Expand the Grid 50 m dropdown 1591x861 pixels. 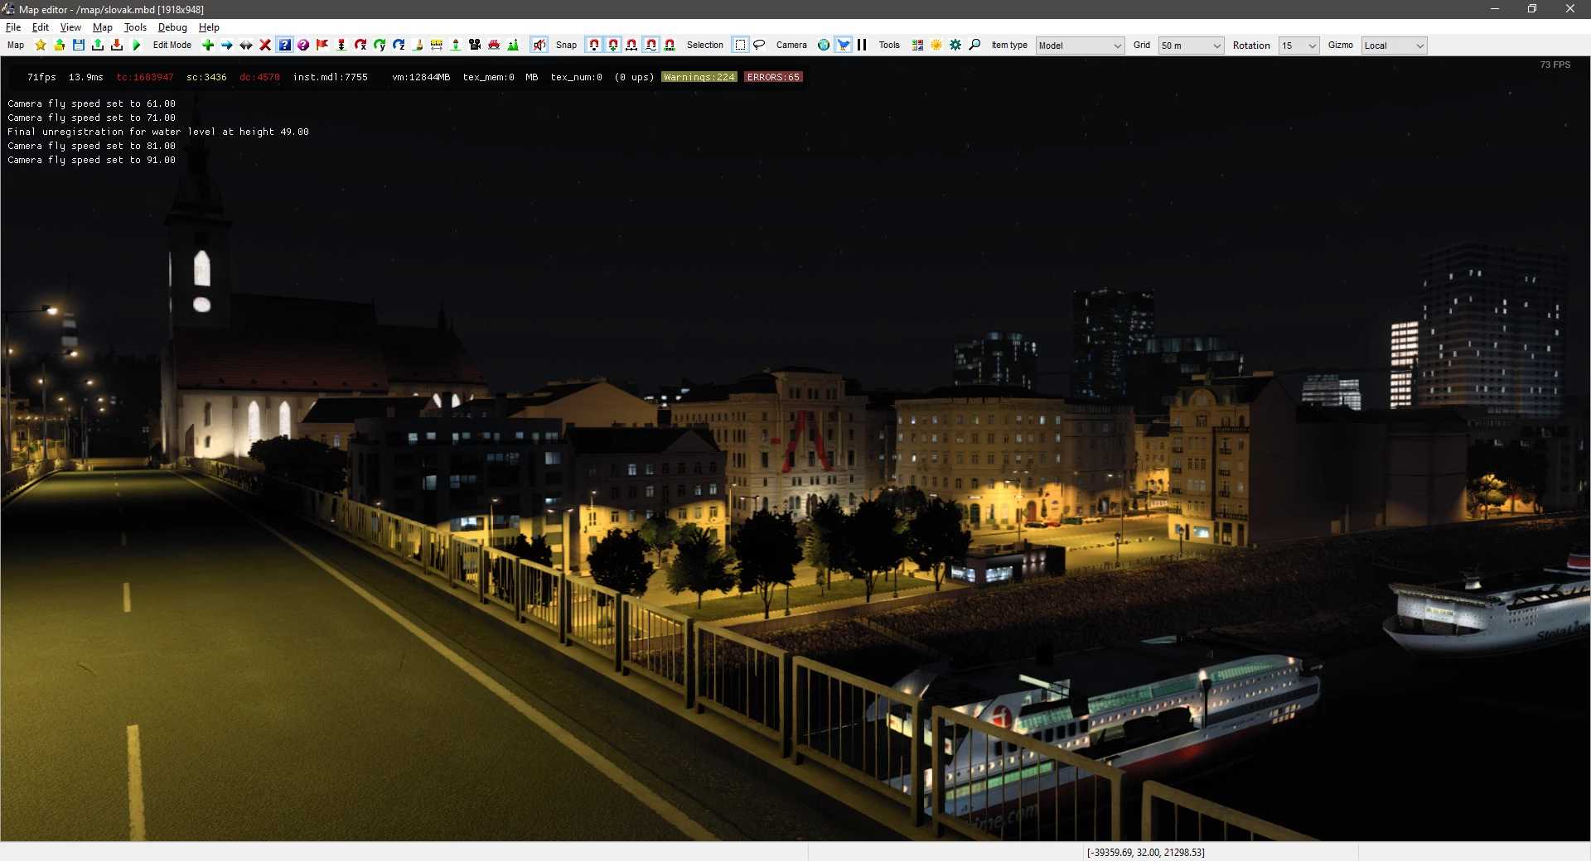pyautogui.click(x=1191, y=46)
